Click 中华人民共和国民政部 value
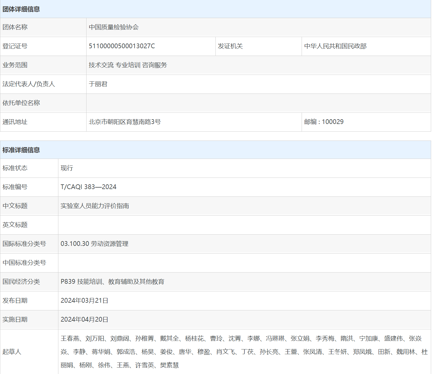 pos(335,46)
